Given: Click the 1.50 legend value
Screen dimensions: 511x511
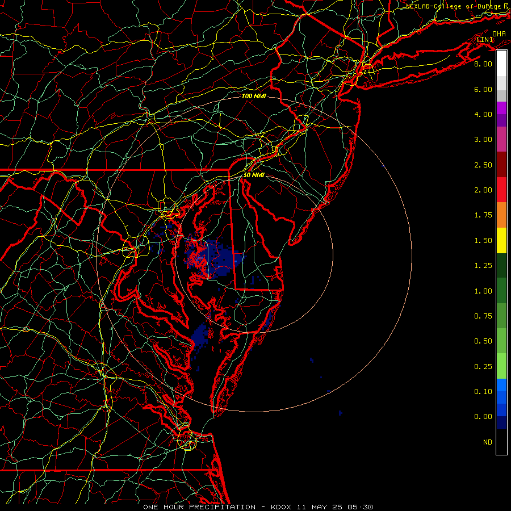Looking at the screenshot, I should point(483,241).
